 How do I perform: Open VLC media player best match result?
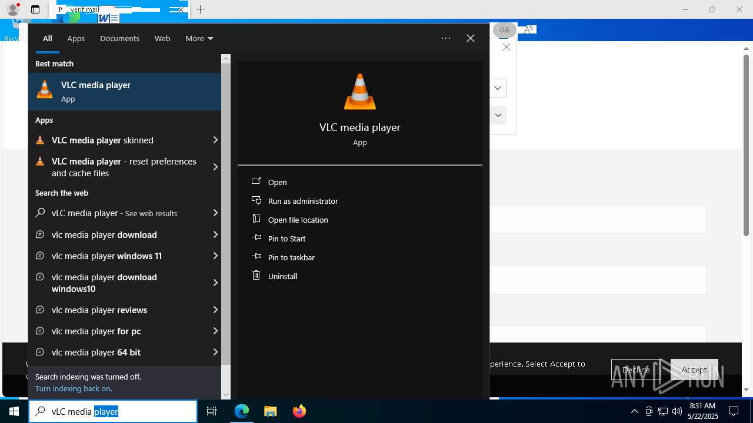(x=125, y=92)
